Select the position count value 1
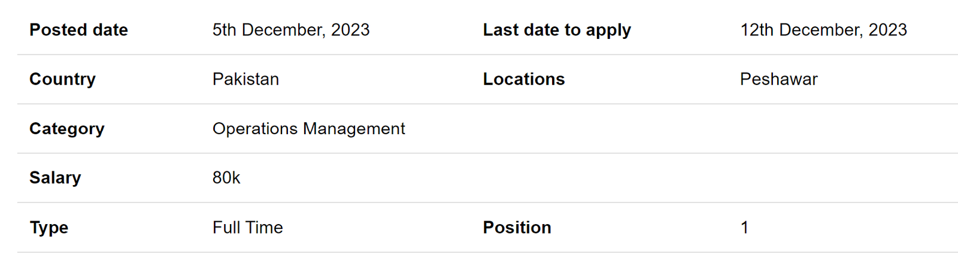Viewport: 958px width, 263px height. coord(744,228)
